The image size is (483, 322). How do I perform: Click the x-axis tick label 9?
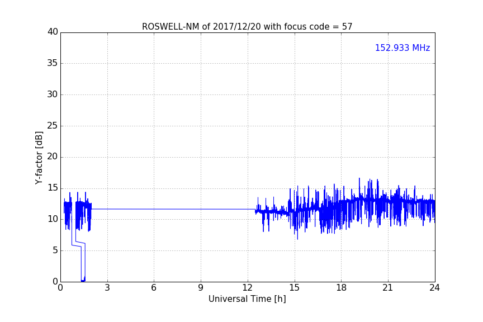point(201,288)
